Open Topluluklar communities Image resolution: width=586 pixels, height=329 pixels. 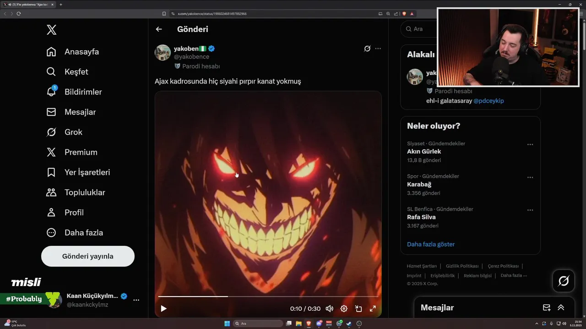[76, 192]
